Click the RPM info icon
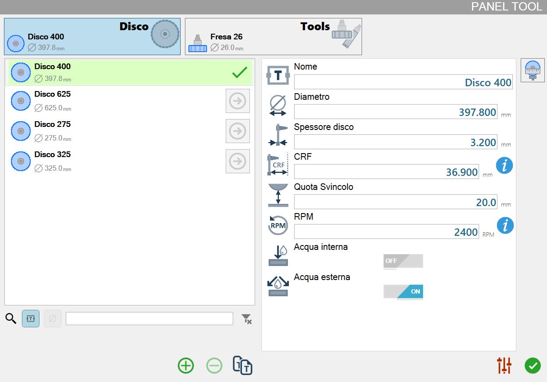547x382 pixels. click(505, 226)
